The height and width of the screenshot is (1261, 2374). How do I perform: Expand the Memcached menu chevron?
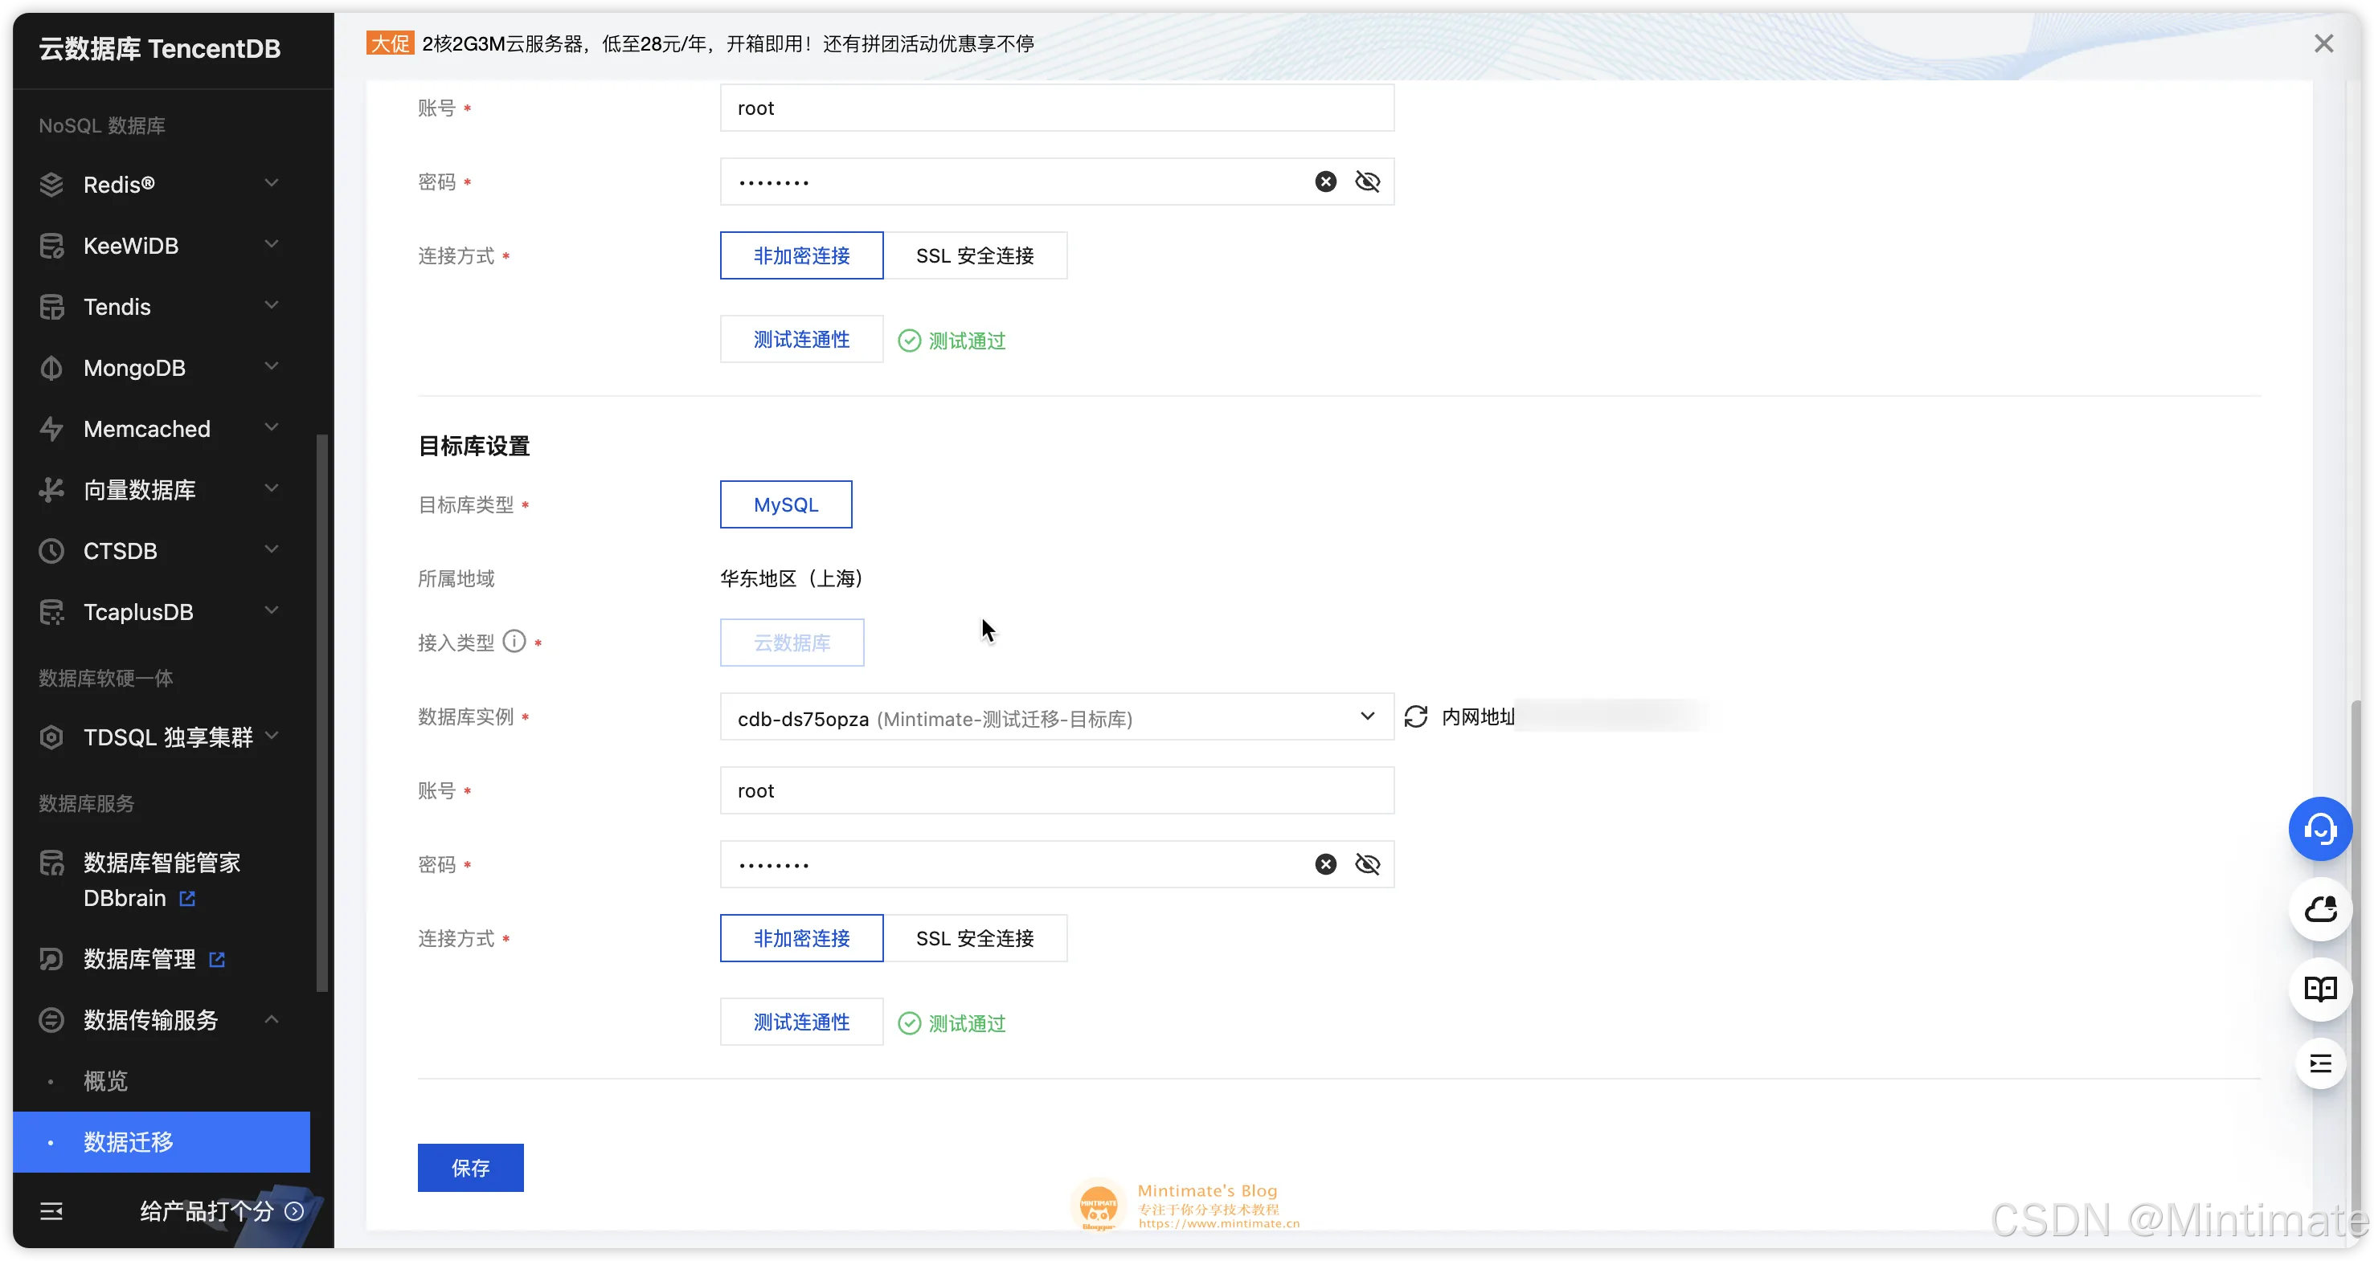[x=271, y=426]
